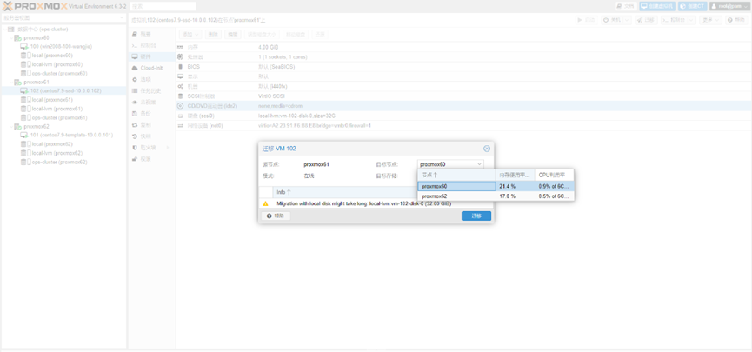
Task: Select storage local (proxmox60)
Action: [52, 56]
